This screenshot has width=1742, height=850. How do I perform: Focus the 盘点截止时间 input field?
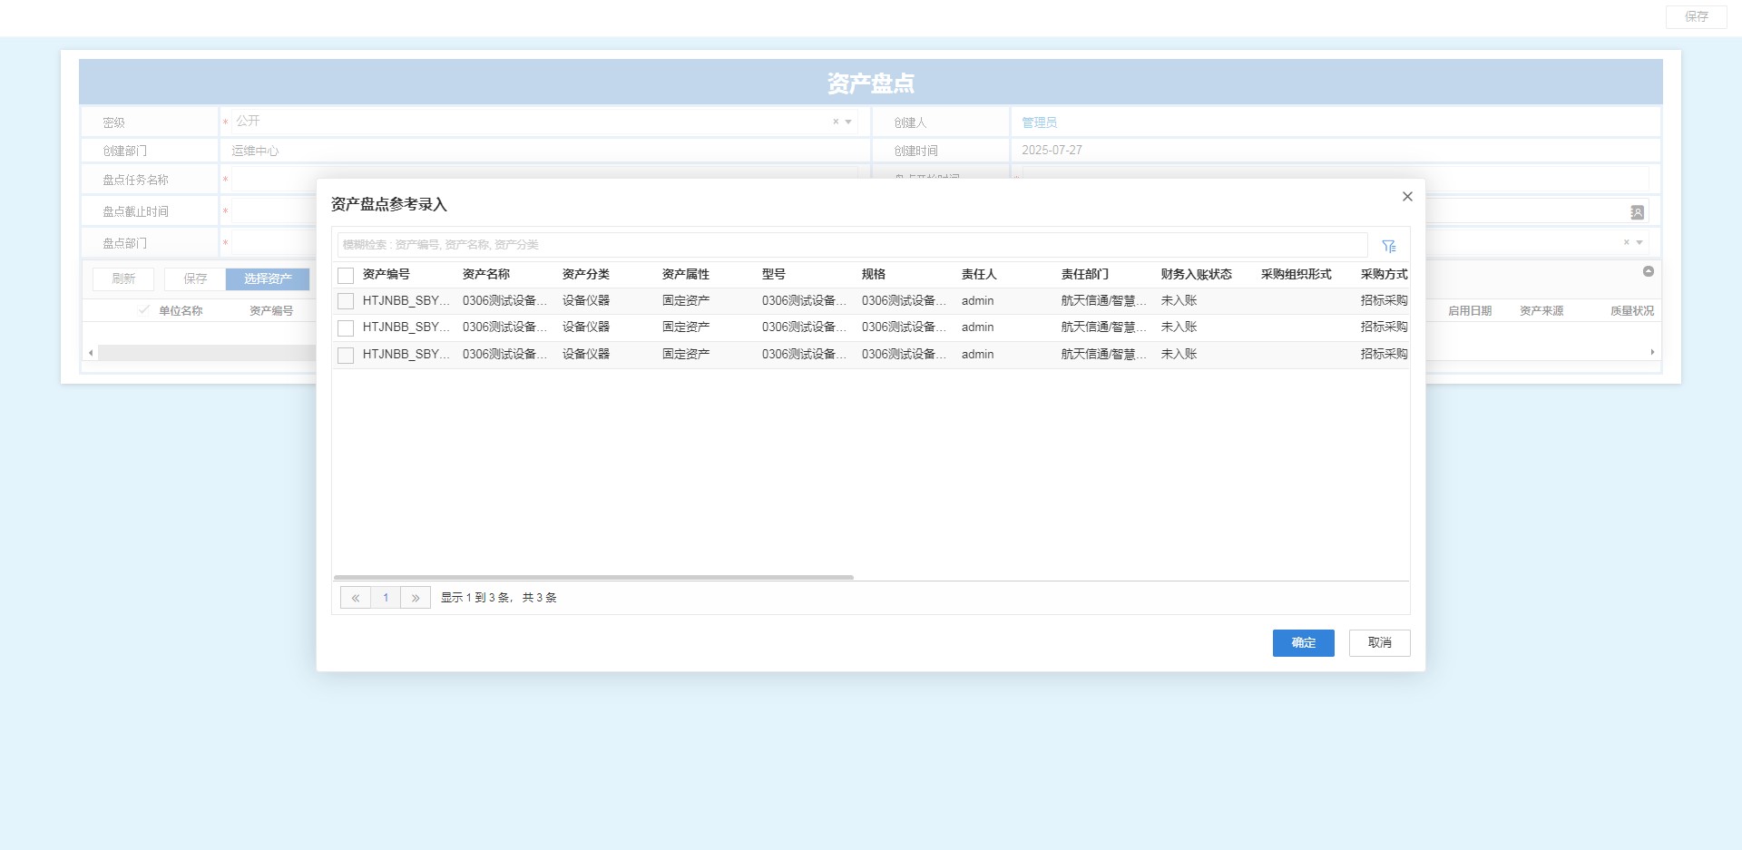(274, 211)
